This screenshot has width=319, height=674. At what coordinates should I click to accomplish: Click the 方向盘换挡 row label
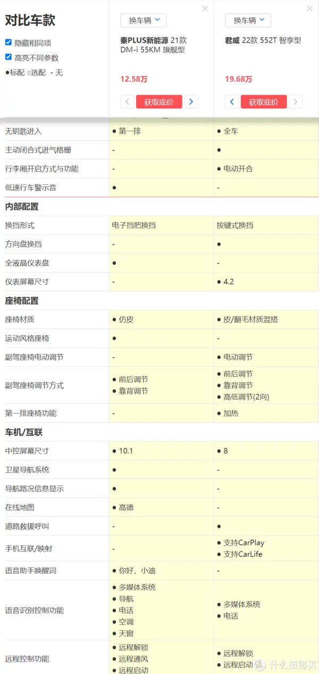pyautogui.click(x=23, y=244)
